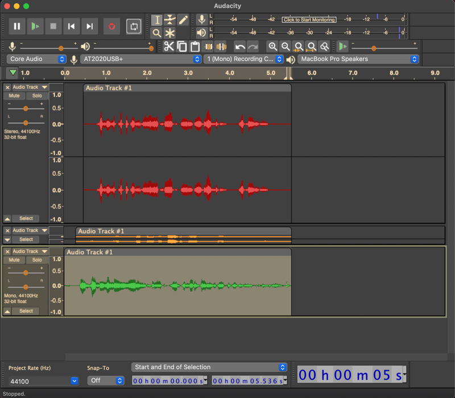Open the first track's Audio Track menu
The height and width of the screenshot is (398, 455).
coord(30,87)
